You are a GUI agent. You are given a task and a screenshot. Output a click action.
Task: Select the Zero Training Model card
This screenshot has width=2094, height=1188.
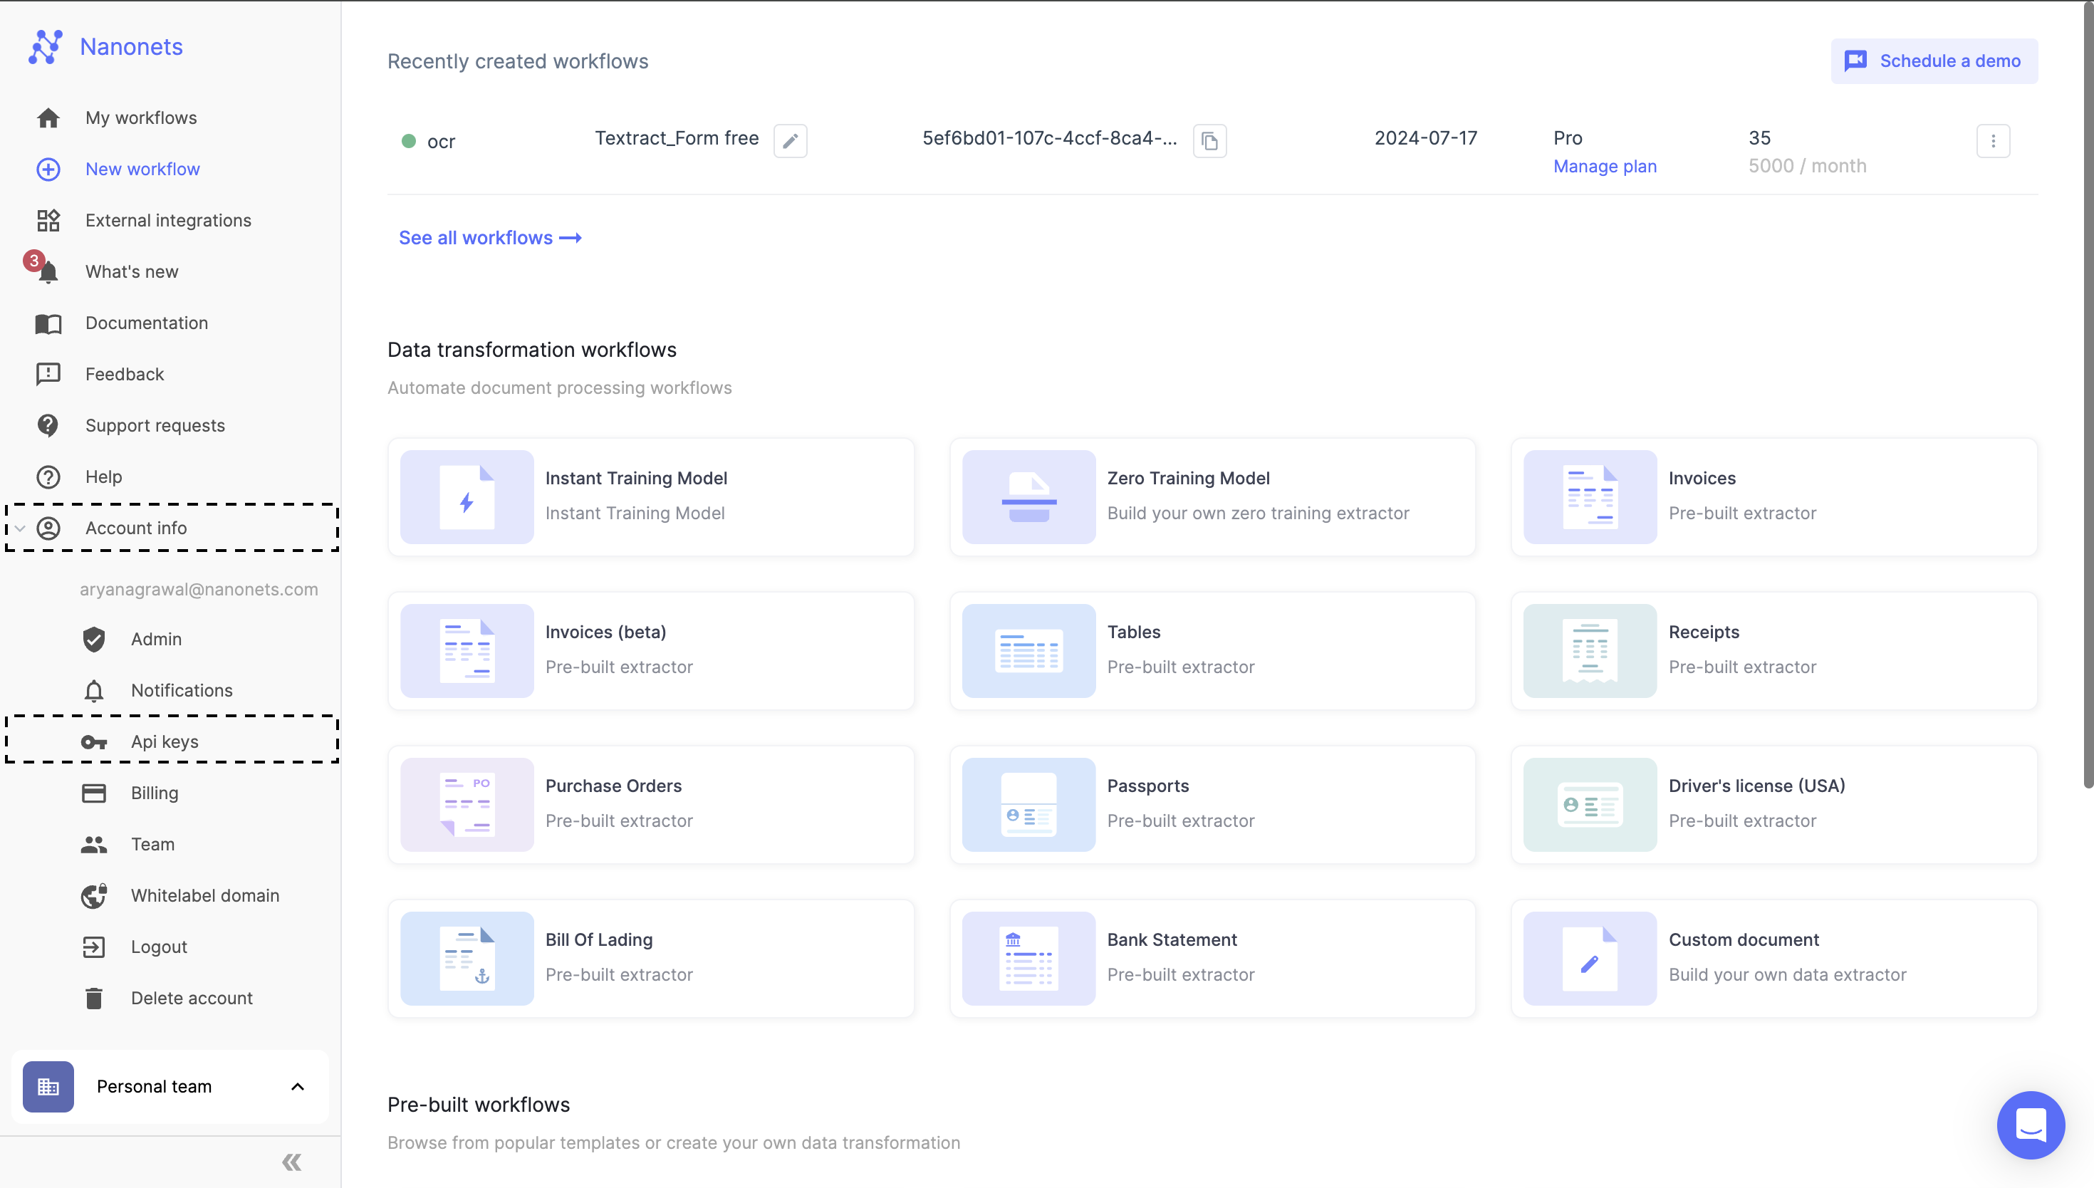pos(1212,498)
